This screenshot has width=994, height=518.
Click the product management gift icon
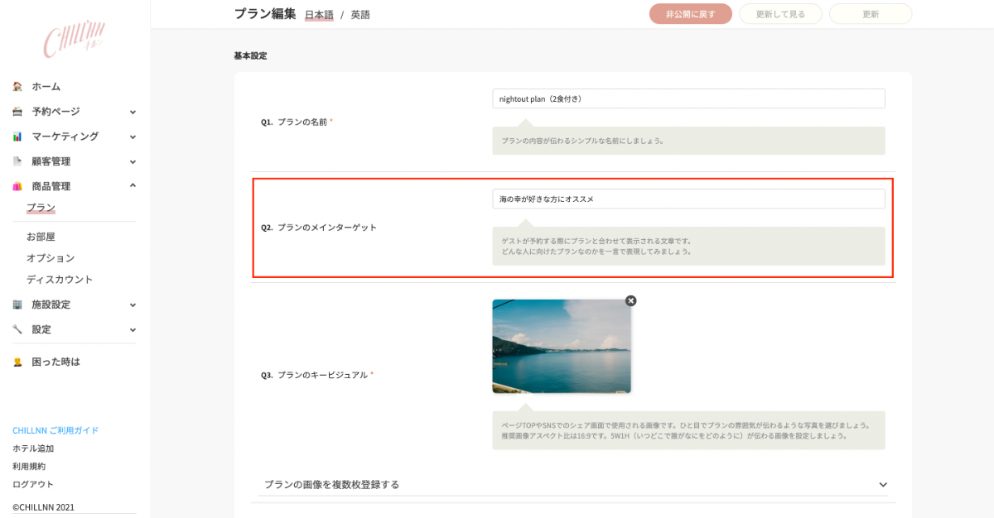(17, 186)
